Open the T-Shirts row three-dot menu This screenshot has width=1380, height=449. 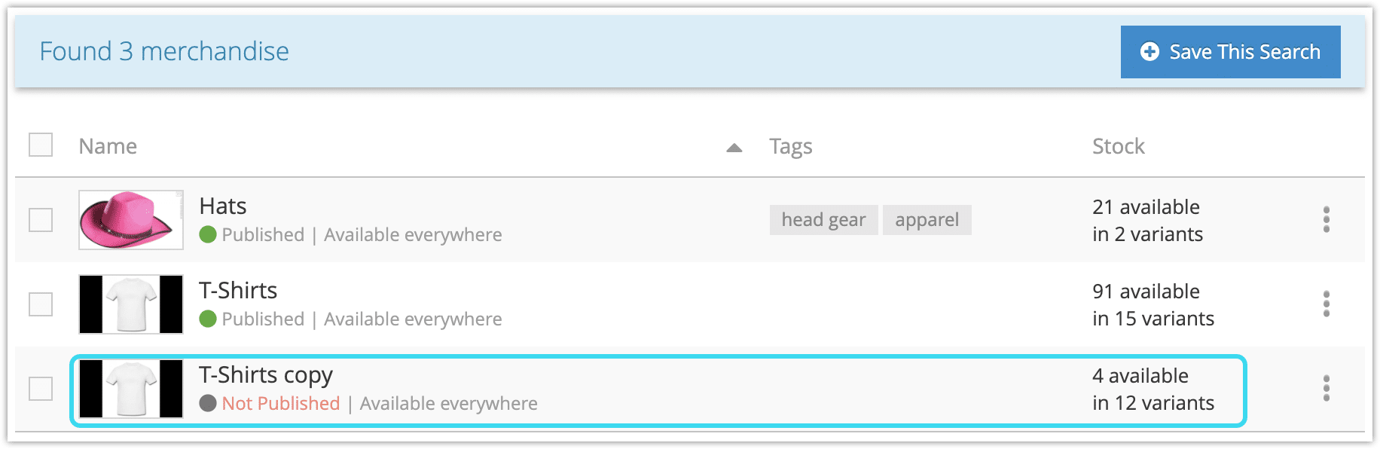coord(1326,304)
